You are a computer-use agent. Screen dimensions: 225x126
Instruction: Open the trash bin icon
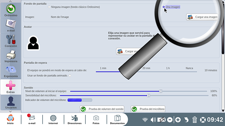pos(195,120)
